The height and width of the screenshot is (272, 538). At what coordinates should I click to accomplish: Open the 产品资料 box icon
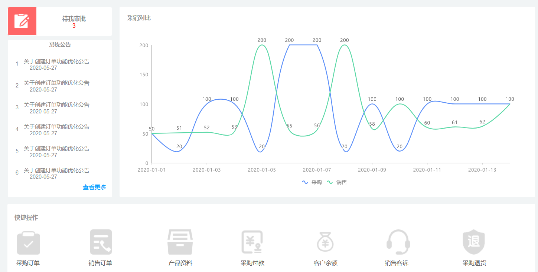(180, 242)
